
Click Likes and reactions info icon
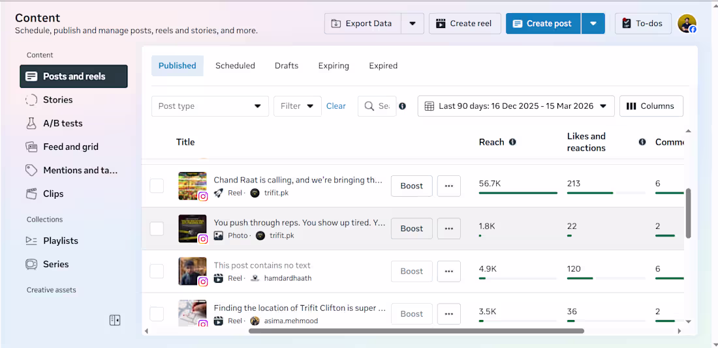click(642, 142)
